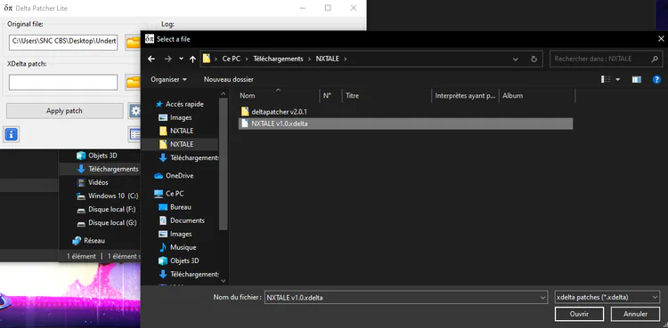The image size is (668, 328).
Task: Open Images under Ce PC in dialog
Action: click(175, 234)
